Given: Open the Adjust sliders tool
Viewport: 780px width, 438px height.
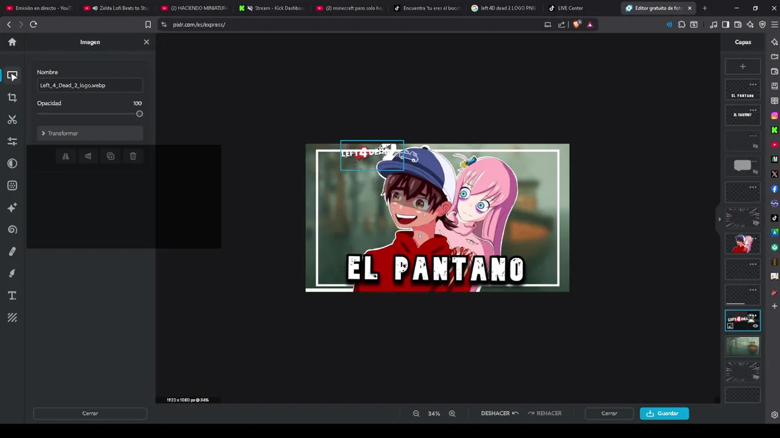Looking at the screenshot, I should click(x=12, y=142).
